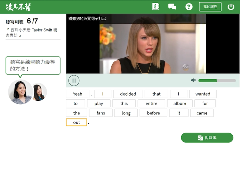This screenshot has height=180, width=240.
Task: Click the site logo in header
Action: click(18, 7)
